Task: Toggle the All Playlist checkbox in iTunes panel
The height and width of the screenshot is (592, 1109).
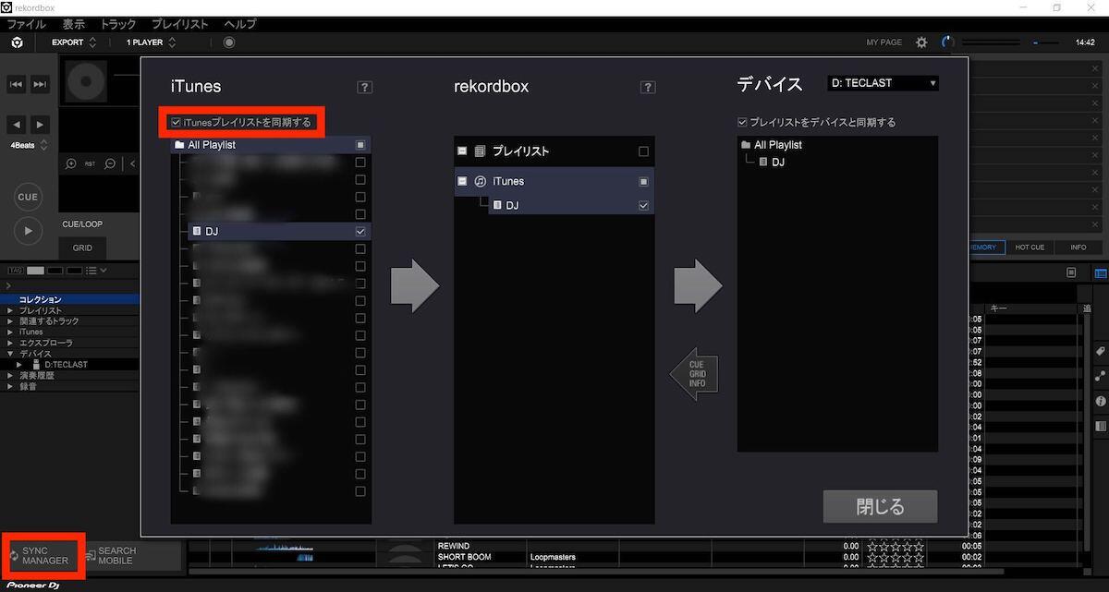Action: tap(360, 145)
